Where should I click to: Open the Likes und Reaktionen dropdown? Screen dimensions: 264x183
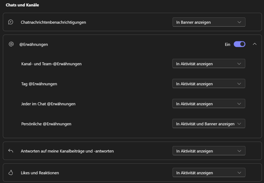pos(209,172)
